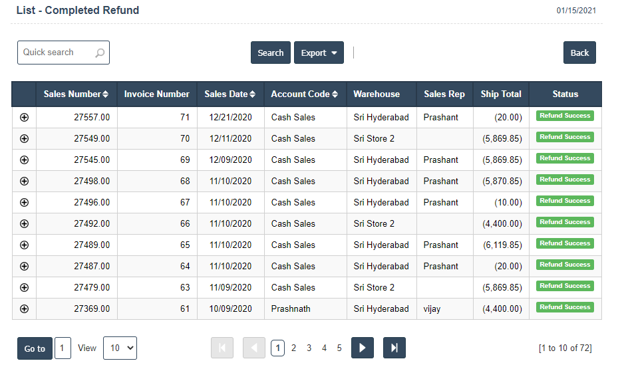Select page 5 in pagination
This screenshot has width=620, height=369.
pyautogui.click(x=339, y=348)
